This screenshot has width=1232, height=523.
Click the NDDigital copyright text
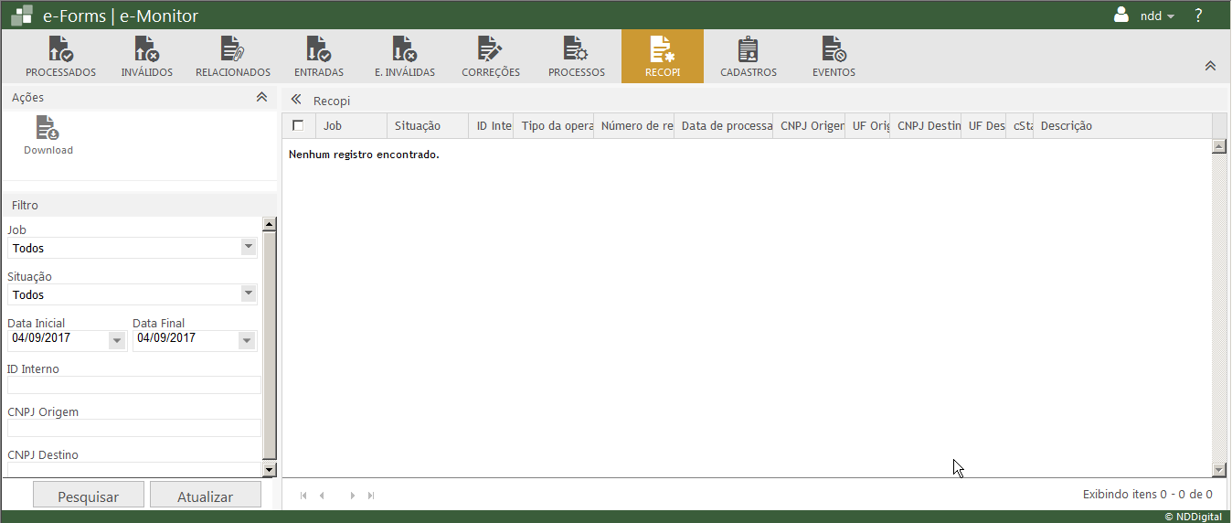[1193, 517]
